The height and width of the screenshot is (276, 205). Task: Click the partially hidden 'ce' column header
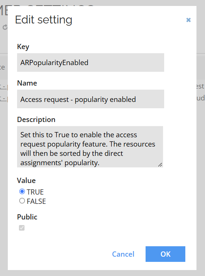coord(3,67)
